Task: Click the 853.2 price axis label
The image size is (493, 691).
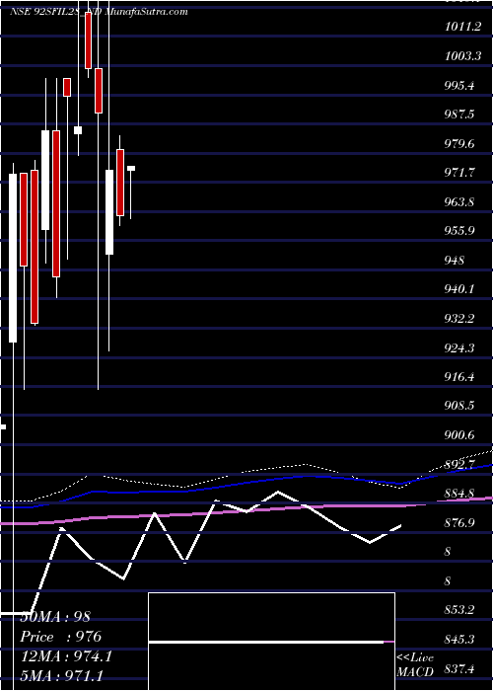Action: point(460,610)
